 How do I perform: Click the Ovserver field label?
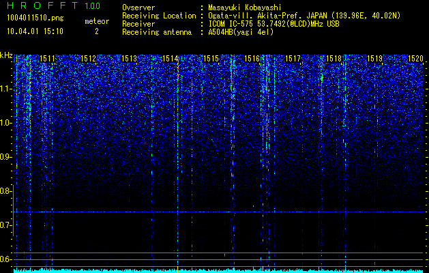tap(138, 8)
